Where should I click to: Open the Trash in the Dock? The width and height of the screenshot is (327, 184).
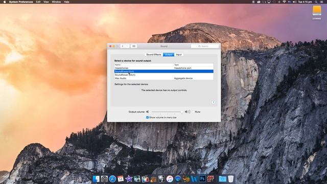coord(230,179)
